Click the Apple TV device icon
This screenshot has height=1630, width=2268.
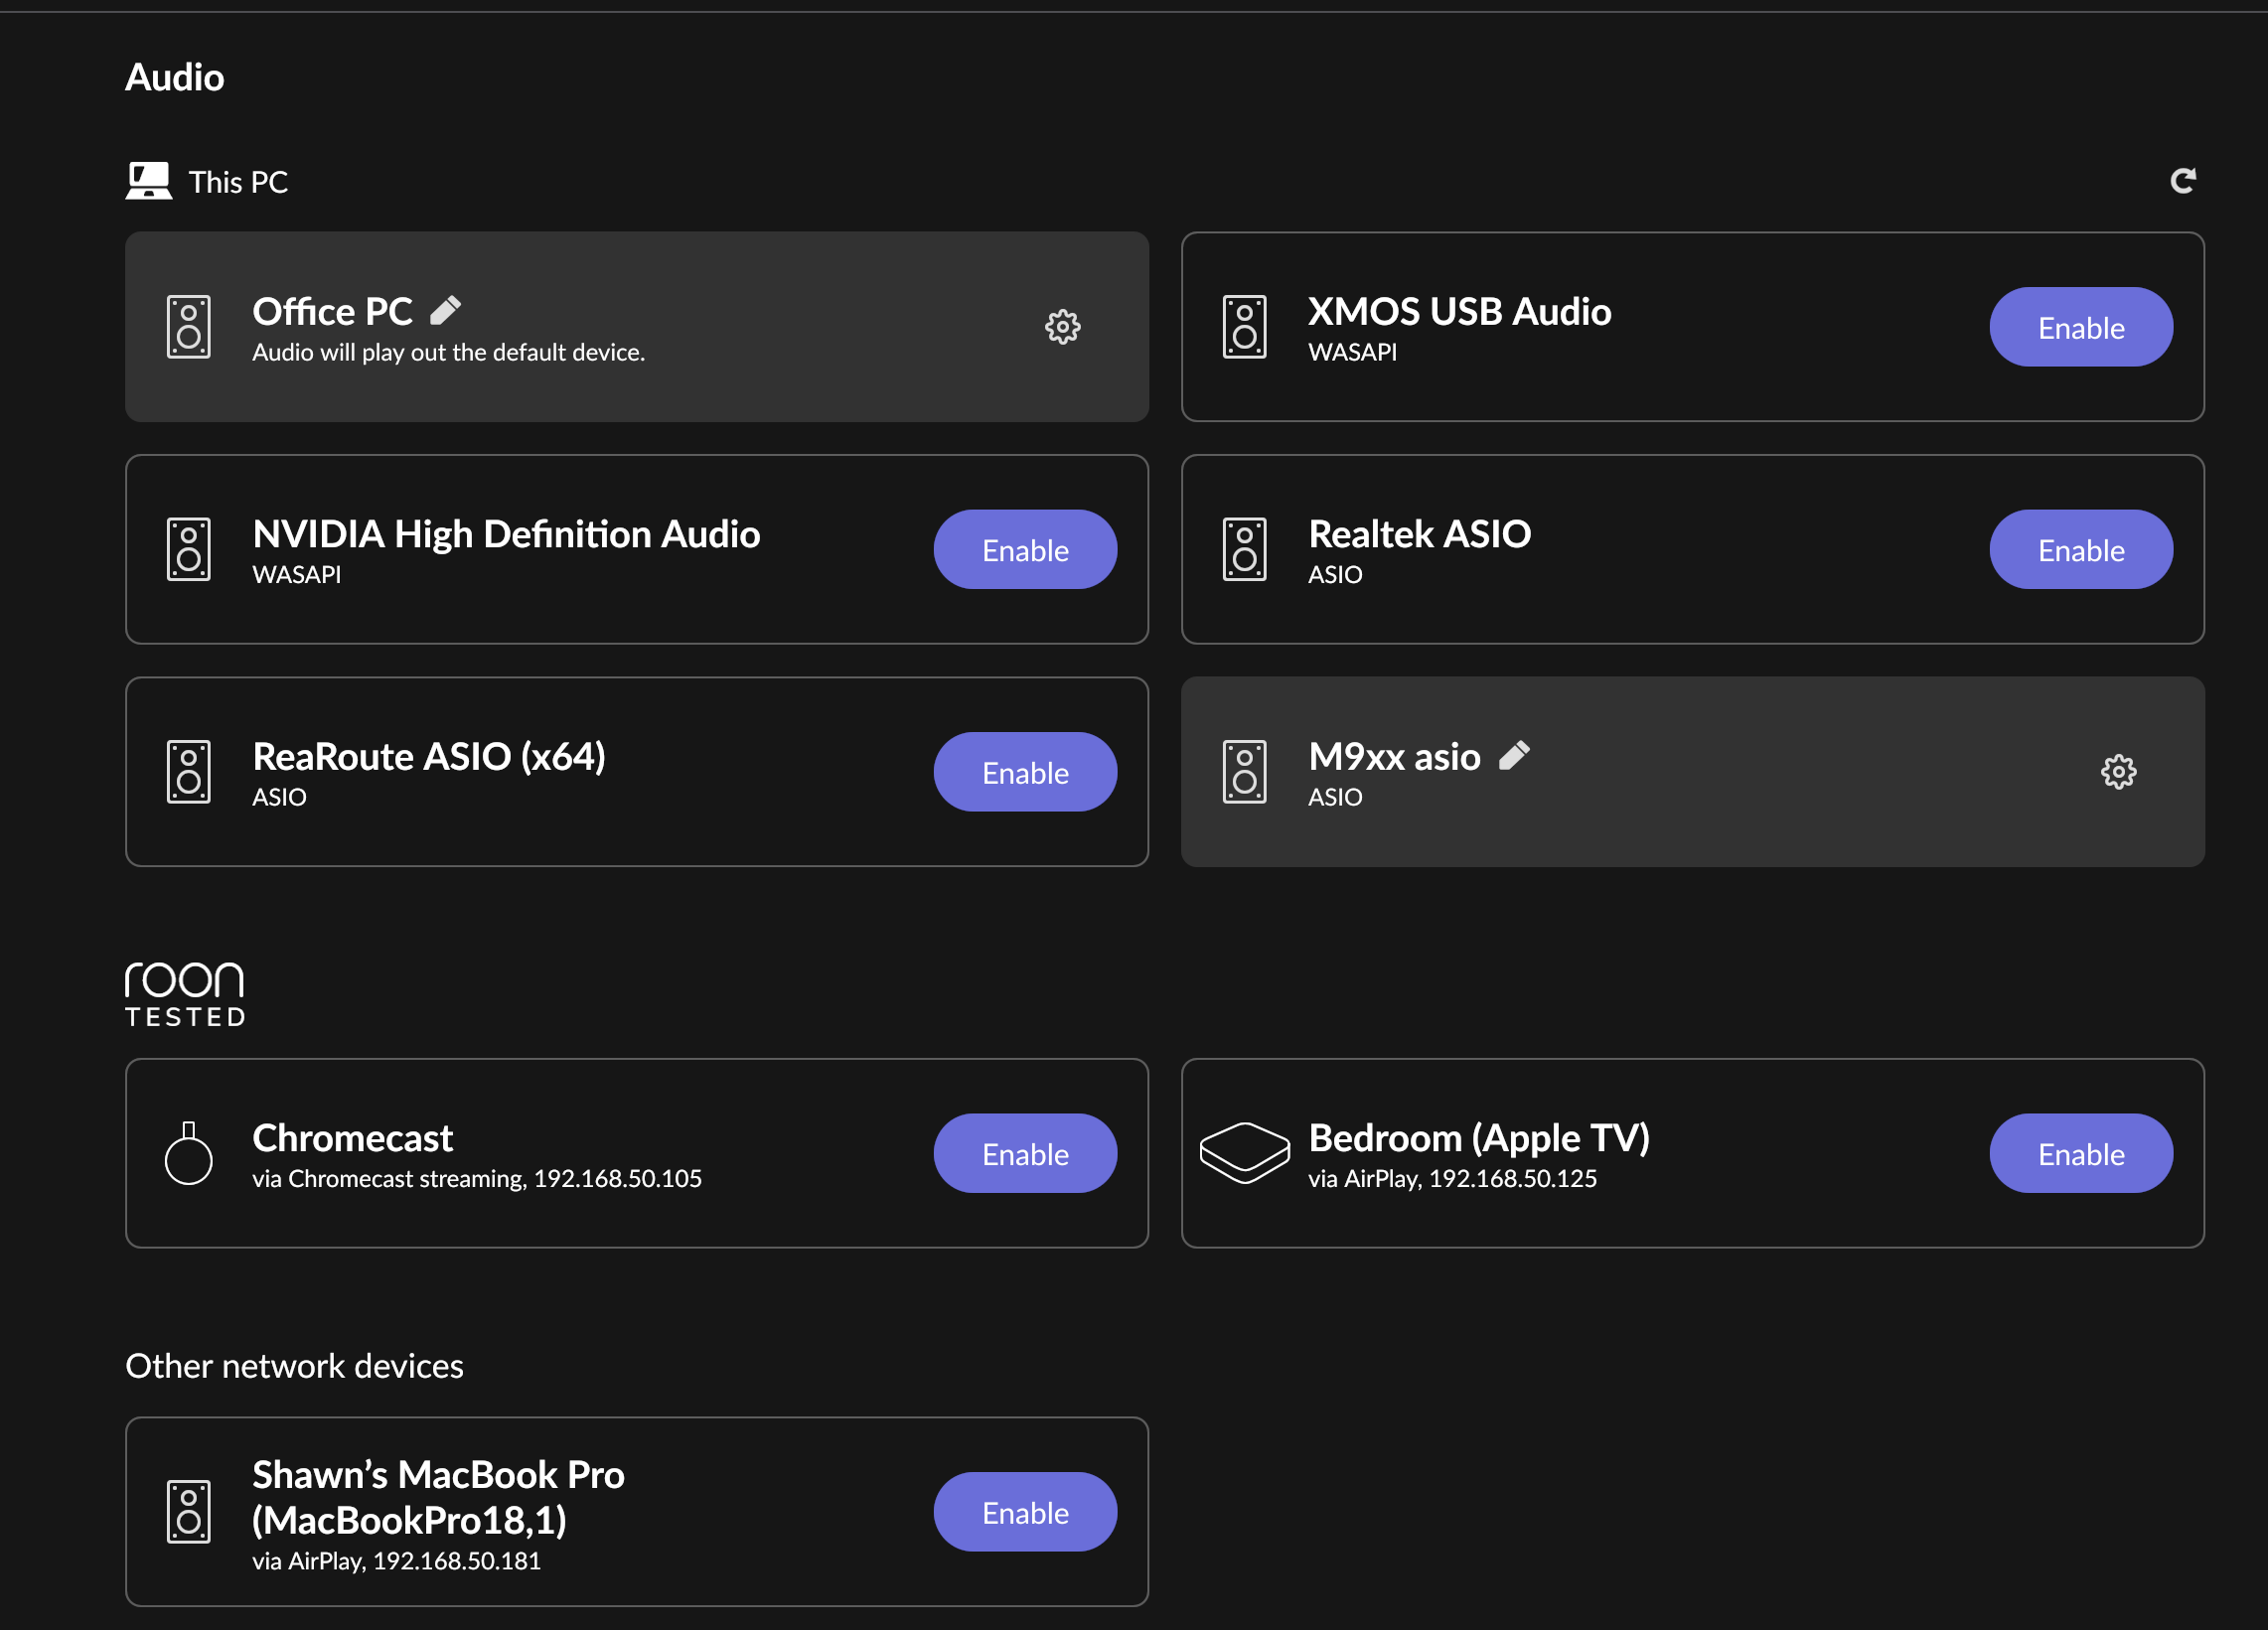1244,1153
